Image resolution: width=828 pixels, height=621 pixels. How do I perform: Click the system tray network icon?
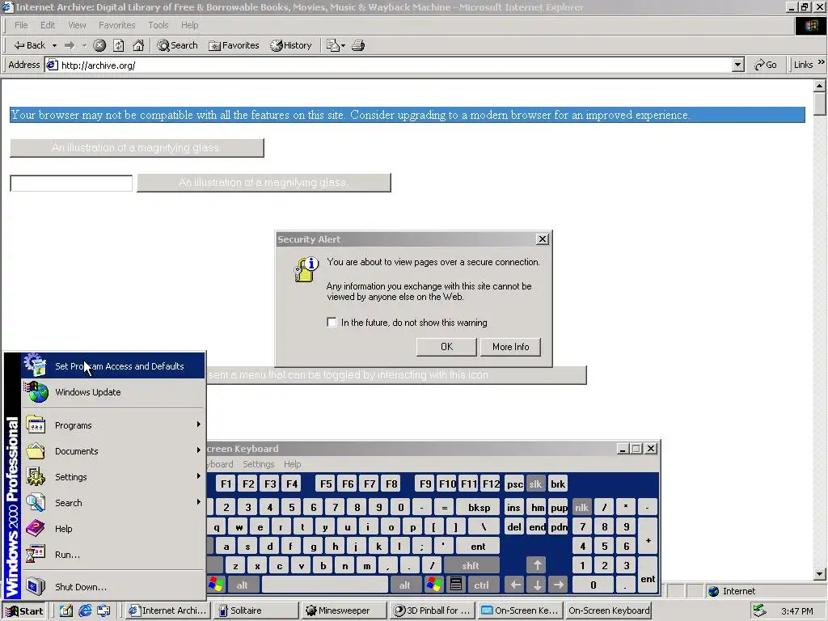pos(759,610)
